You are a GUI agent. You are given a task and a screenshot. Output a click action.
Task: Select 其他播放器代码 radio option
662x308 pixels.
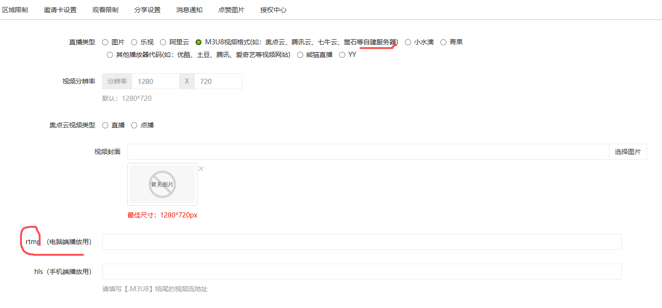[x=110, y=55]
